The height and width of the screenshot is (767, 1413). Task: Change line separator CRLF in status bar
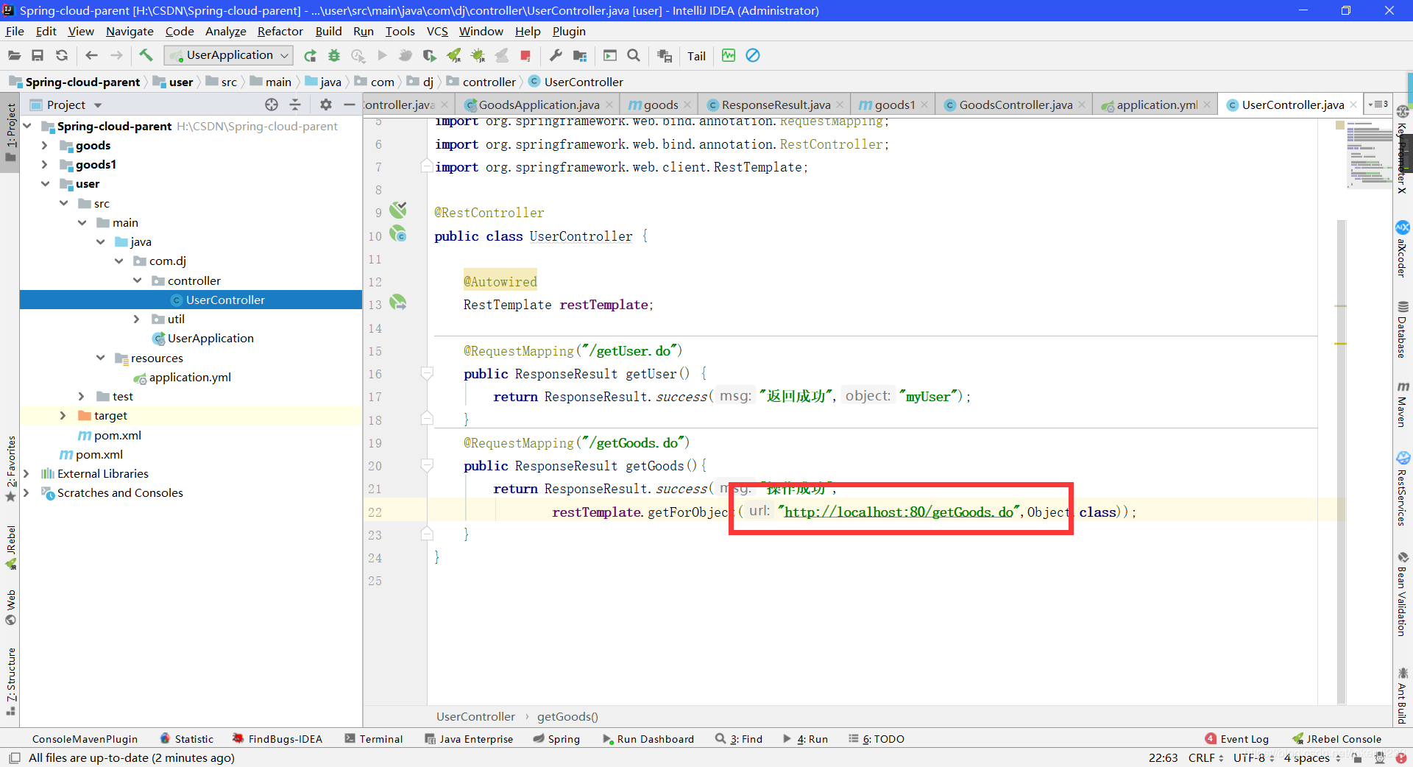tap(1205, 757)
